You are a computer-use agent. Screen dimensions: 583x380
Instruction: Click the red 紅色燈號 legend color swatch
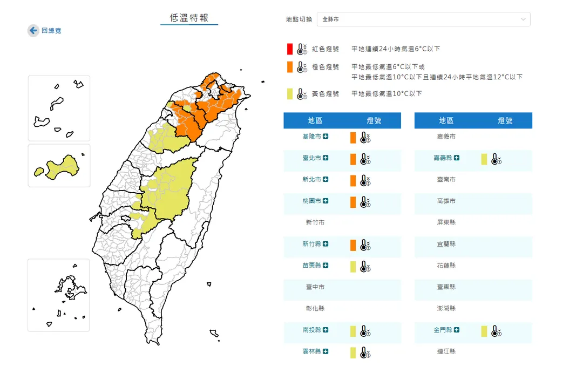pyautogui.click(x=290, y=49)
